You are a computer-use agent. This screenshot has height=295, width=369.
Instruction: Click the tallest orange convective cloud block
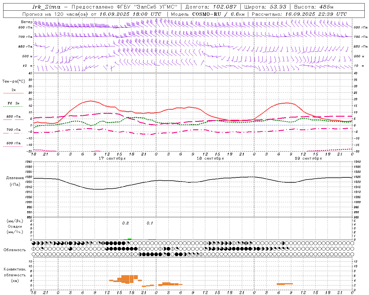point(127,279)
